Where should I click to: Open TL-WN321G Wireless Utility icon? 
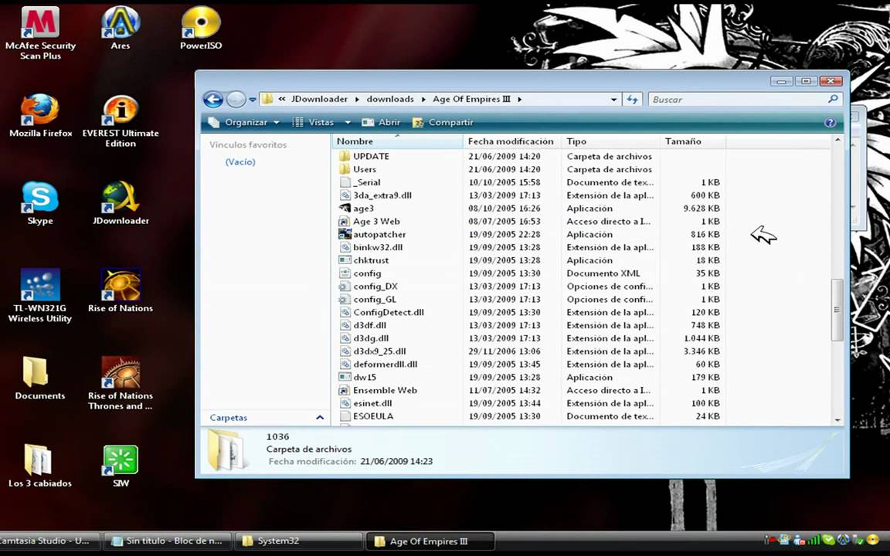(x=40, y=296)
